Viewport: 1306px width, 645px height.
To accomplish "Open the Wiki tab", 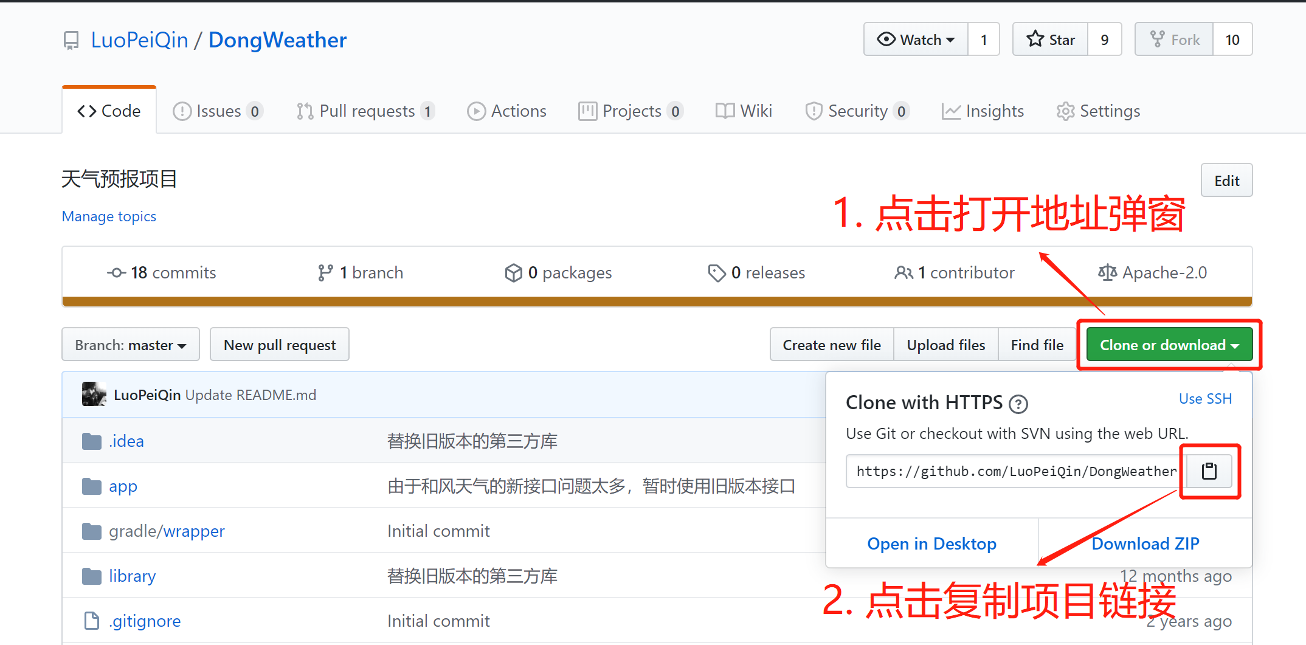I will (744, 111).
